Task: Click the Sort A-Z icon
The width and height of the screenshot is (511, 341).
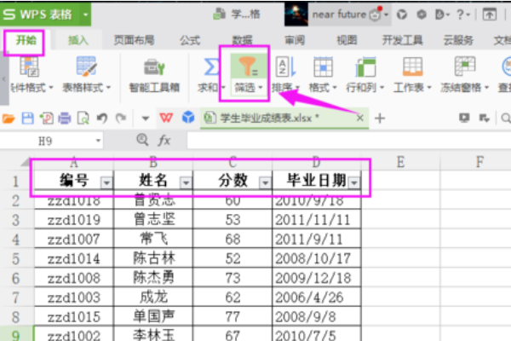Action: pos(285,66)
